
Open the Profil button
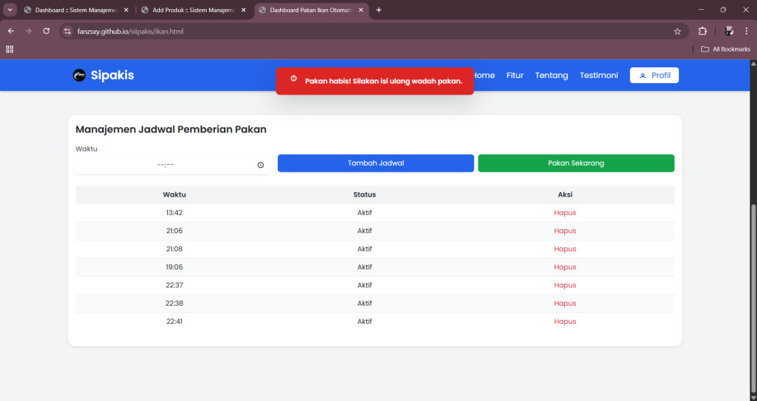pyautogui.click(x=654, y=75)
